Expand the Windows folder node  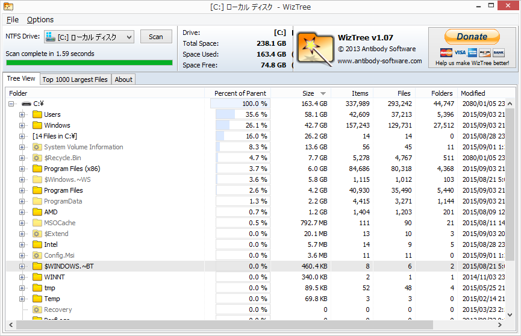click(x=22, y=125)
